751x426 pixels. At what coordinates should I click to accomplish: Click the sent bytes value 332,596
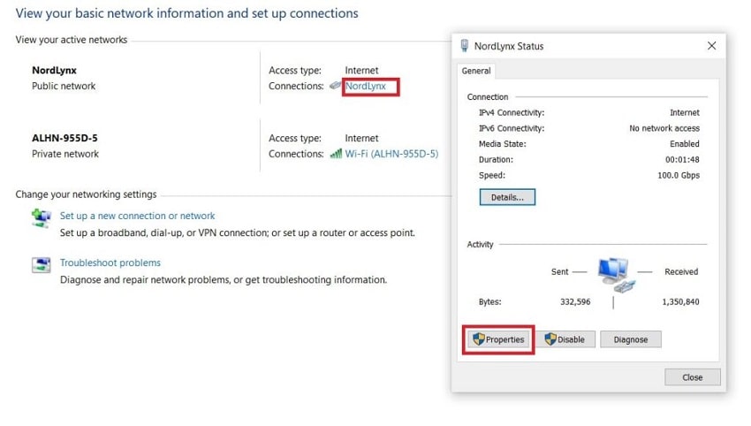tap(575, 302)
